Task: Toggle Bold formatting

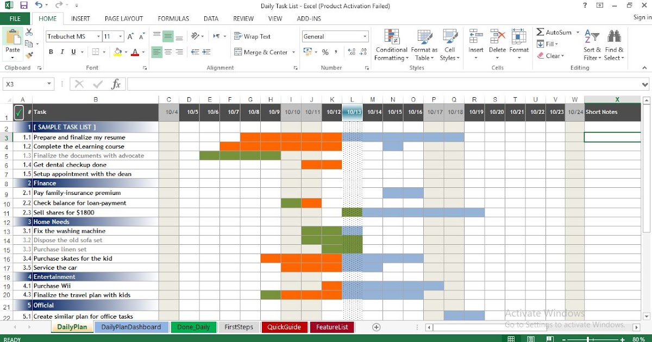Action: (x=51, y=52)
